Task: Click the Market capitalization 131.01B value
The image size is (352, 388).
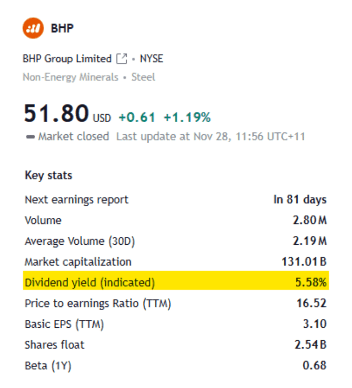Action: pos(302,262)
